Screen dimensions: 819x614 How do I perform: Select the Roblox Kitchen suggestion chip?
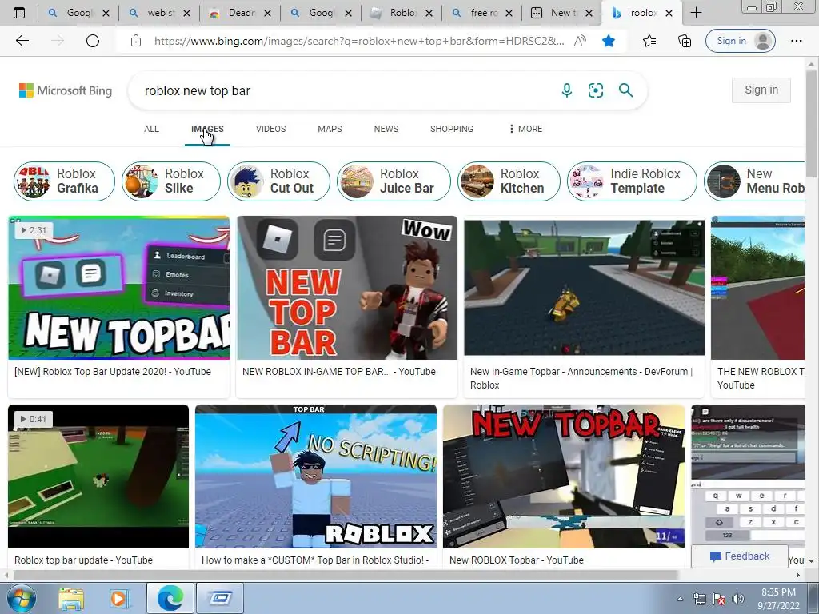509,181
